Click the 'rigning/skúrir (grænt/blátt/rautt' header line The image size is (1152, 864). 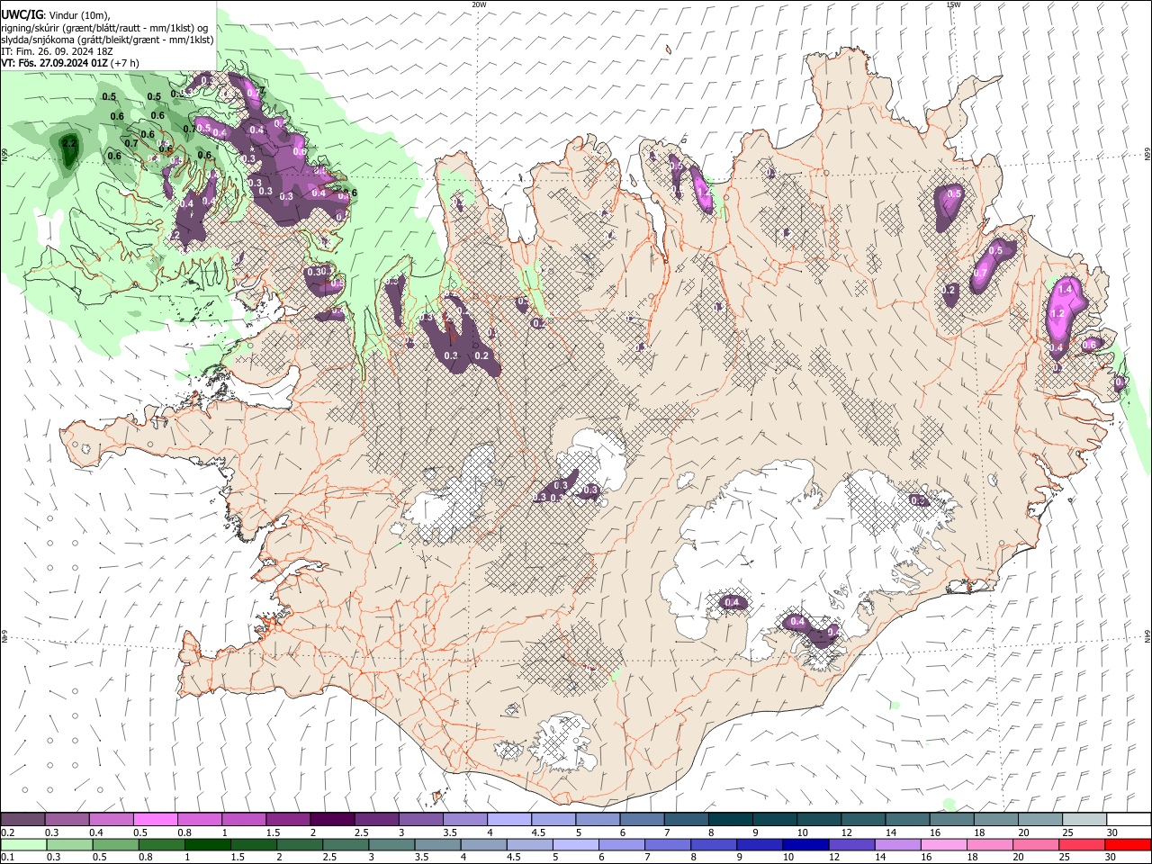pos(104,27)
